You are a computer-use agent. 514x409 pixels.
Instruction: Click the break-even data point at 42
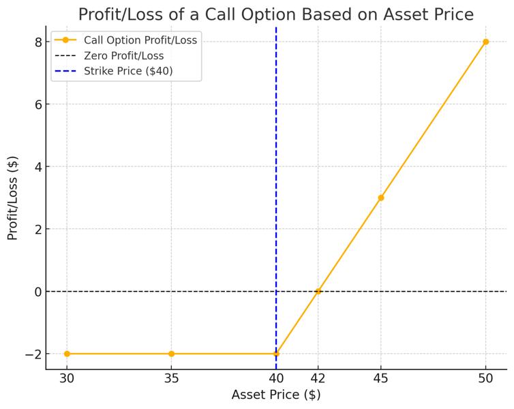point(318,292)
